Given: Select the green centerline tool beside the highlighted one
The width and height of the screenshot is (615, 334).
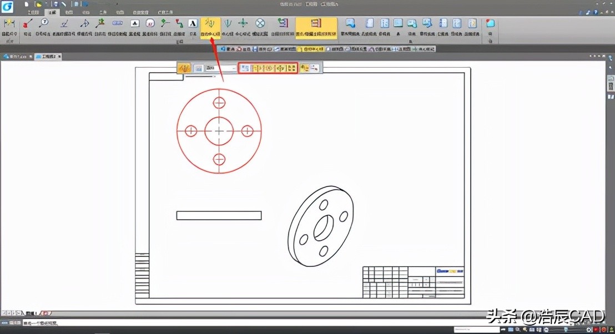Looking at the screenshot, I should pos(228,27).
